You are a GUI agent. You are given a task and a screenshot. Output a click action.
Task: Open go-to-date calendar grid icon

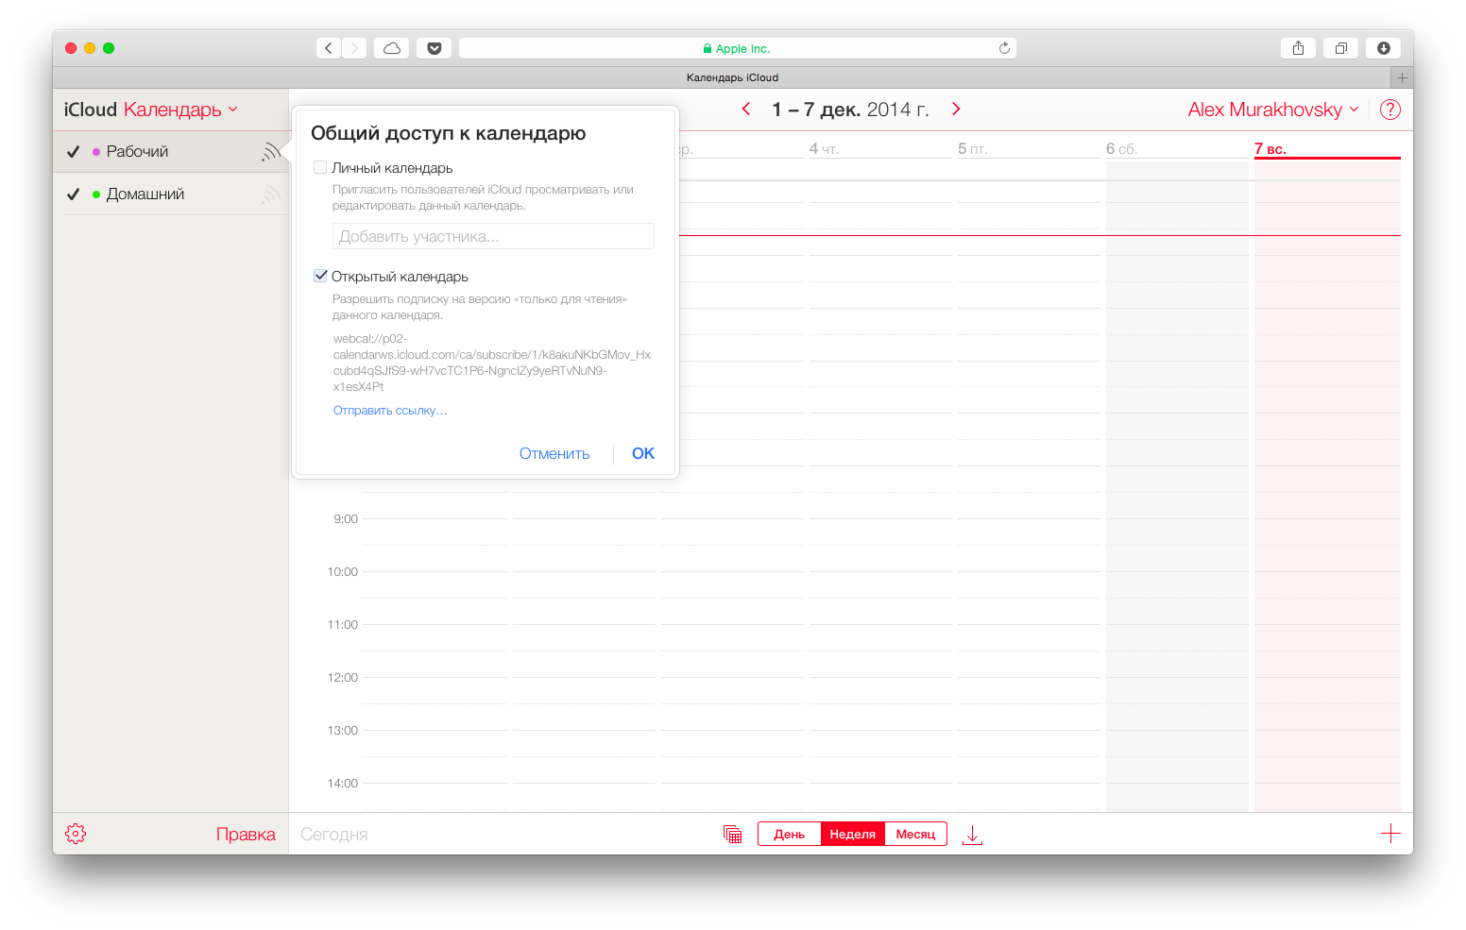[x=732, y=834]
